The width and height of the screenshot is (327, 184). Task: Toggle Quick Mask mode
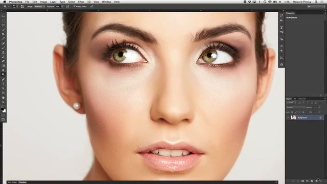coord(3,115)
